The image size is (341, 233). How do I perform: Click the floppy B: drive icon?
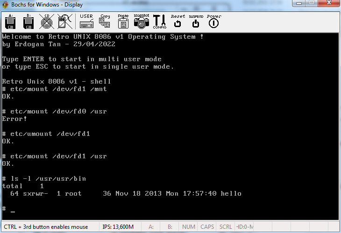coord(28,21)
